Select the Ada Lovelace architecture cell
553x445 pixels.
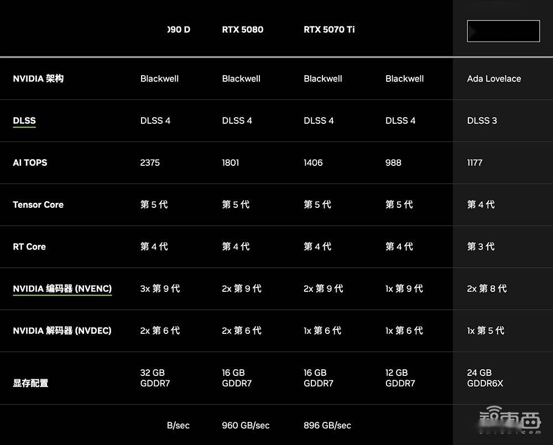(494, 78)
